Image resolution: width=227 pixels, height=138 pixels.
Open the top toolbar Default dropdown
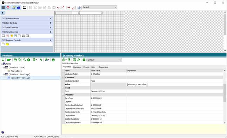100,7
